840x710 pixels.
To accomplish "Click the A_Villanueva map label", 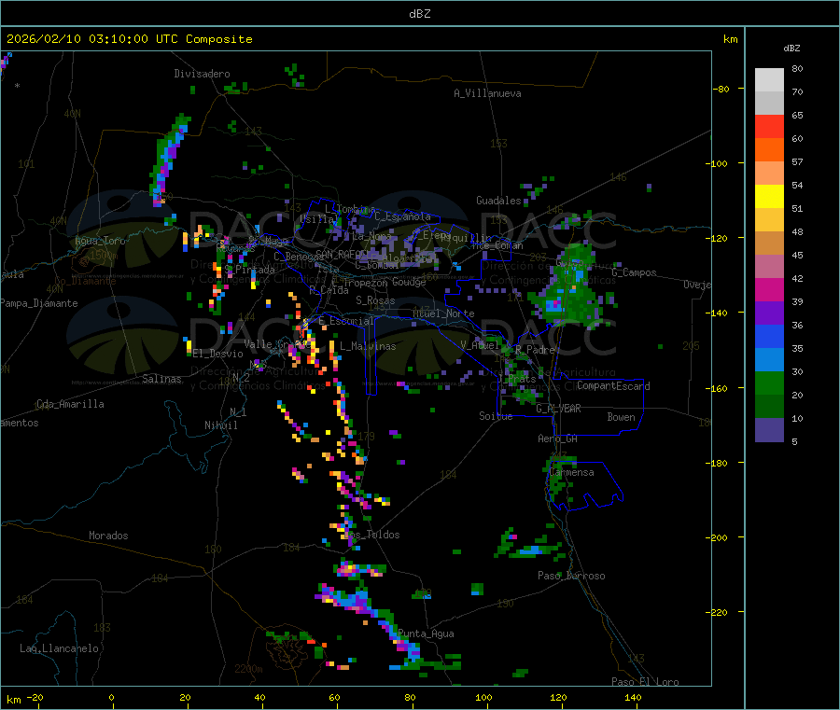I will [487, 93].
